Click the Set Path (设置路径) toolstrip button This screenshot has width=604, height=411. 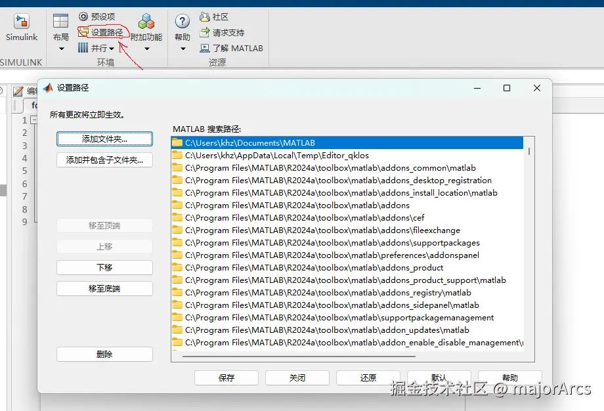101,32
